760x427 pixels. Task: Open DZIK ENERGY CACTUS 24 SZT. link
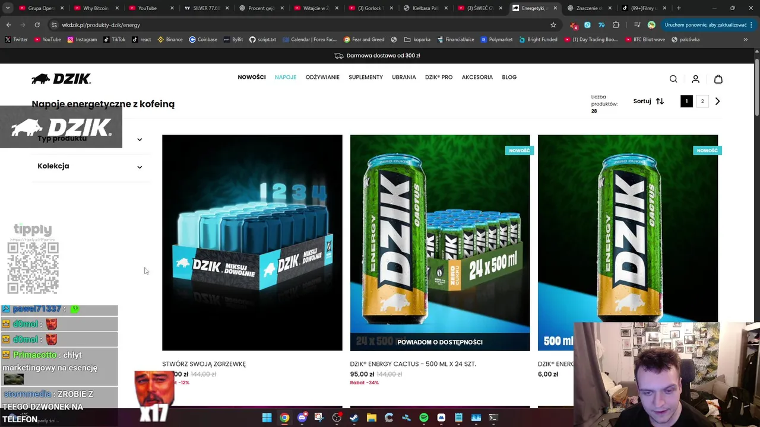(413, 364)
